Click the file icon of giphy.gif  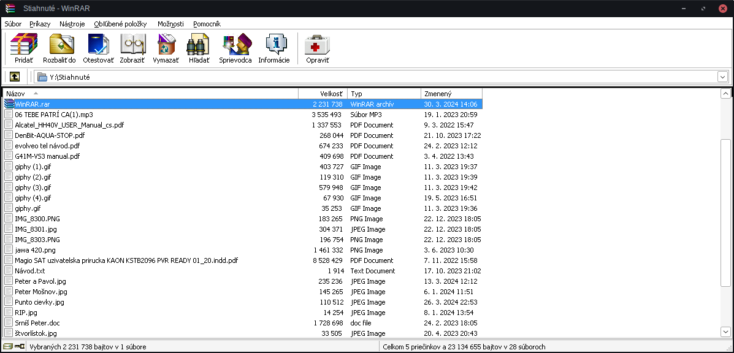click(9, 208)
